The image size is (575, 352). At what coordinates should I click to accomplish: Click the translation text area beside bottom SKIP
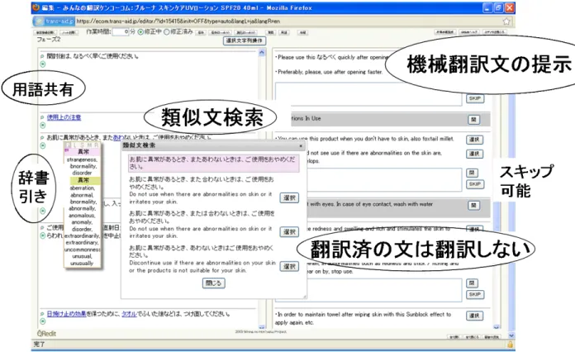pos(384,290)
